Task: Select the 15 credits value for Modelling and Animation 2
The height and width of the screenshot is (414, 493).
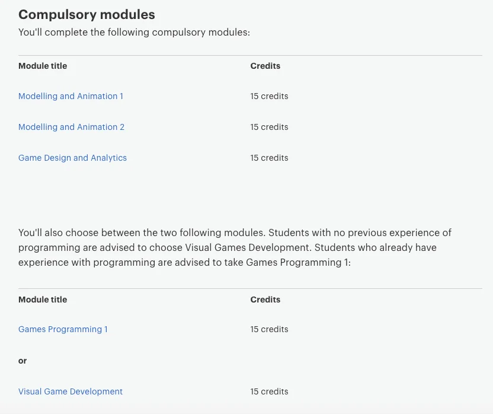Action: click(x=269, y=127)
